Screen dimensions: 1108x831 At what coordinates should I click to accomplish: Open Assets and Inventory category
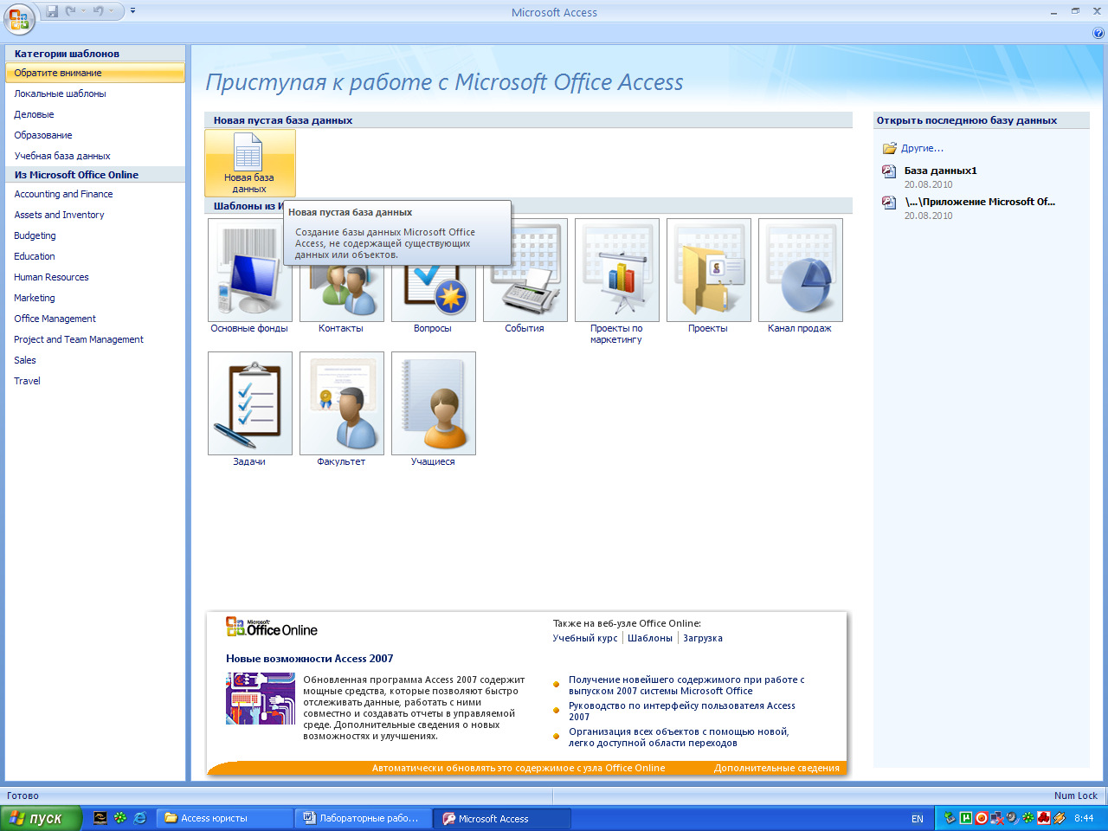(x=95, y=215)
